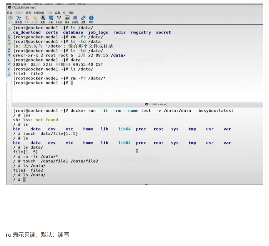Click the error line 'ls: 无法访问 /data'
Screen dimensions: 269x246
pos(63,46)
